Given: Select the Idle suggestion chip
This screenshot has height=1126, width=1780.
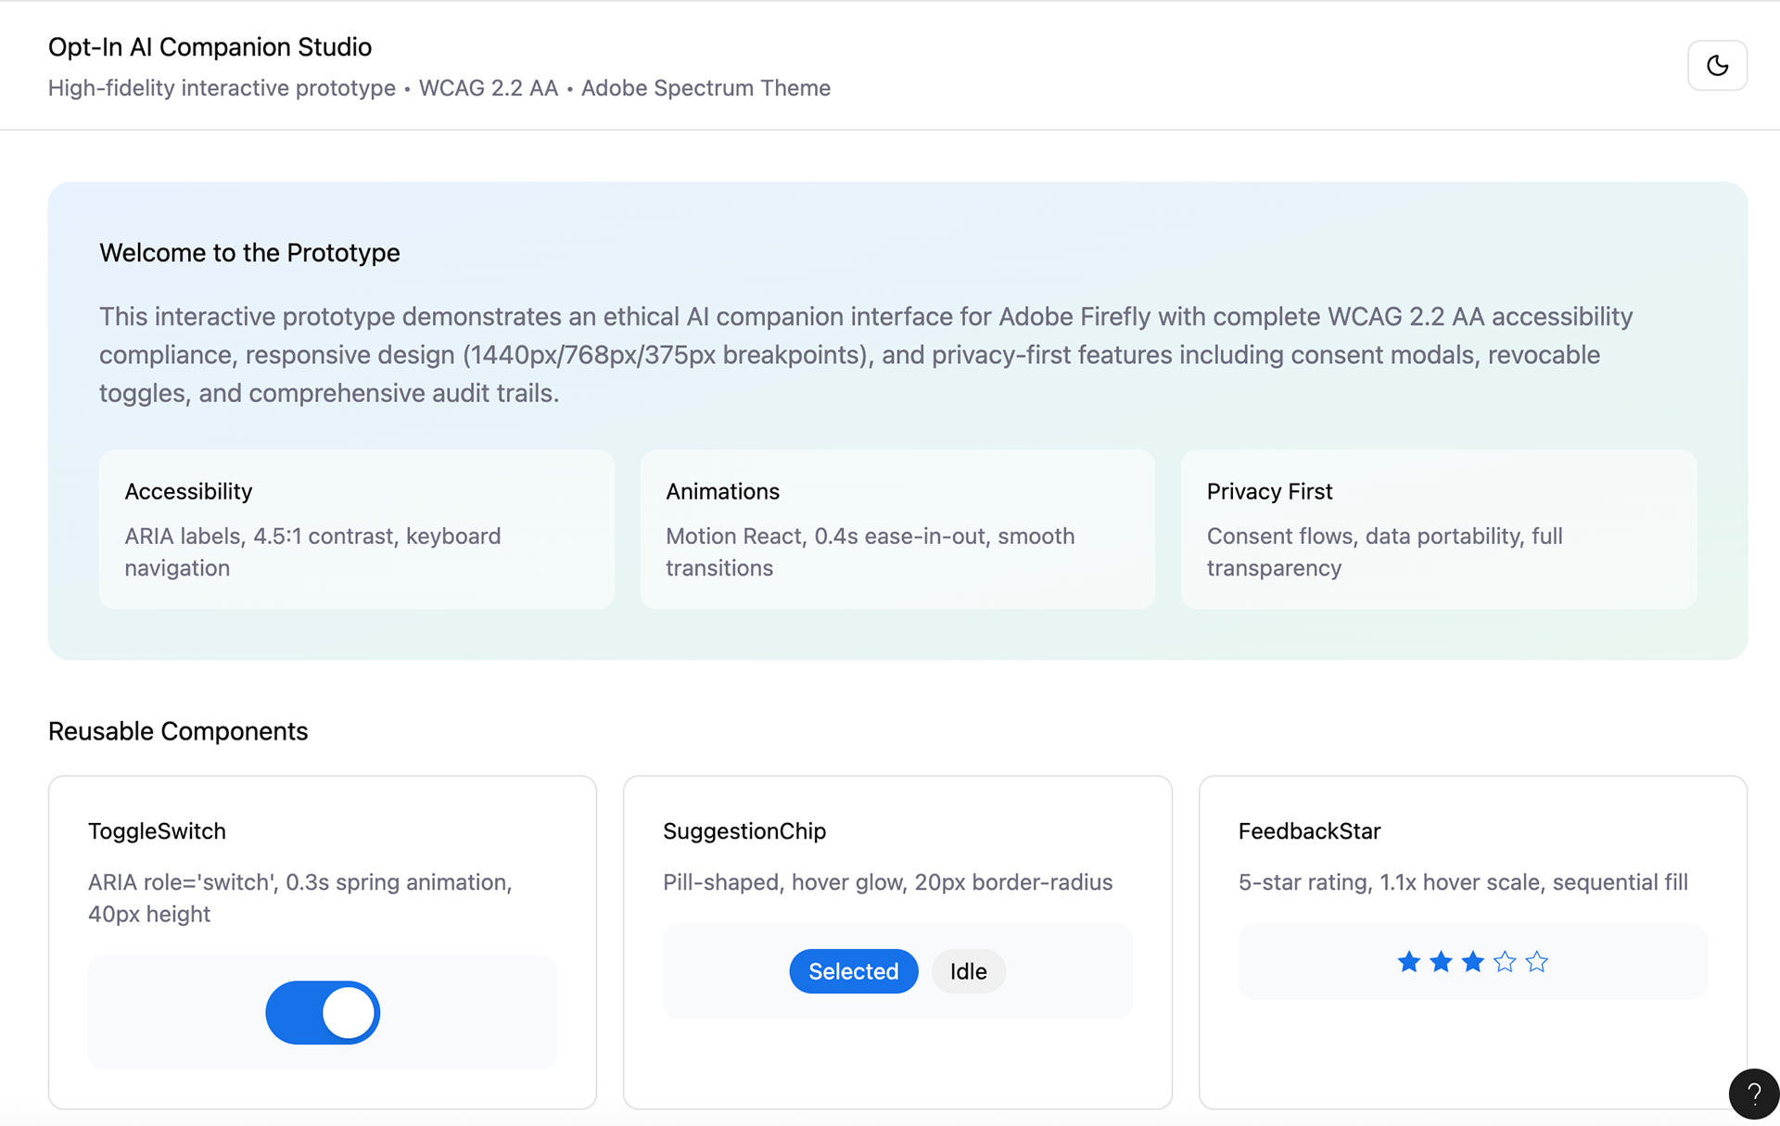Looking at the screenshot, I should point(968,971).
